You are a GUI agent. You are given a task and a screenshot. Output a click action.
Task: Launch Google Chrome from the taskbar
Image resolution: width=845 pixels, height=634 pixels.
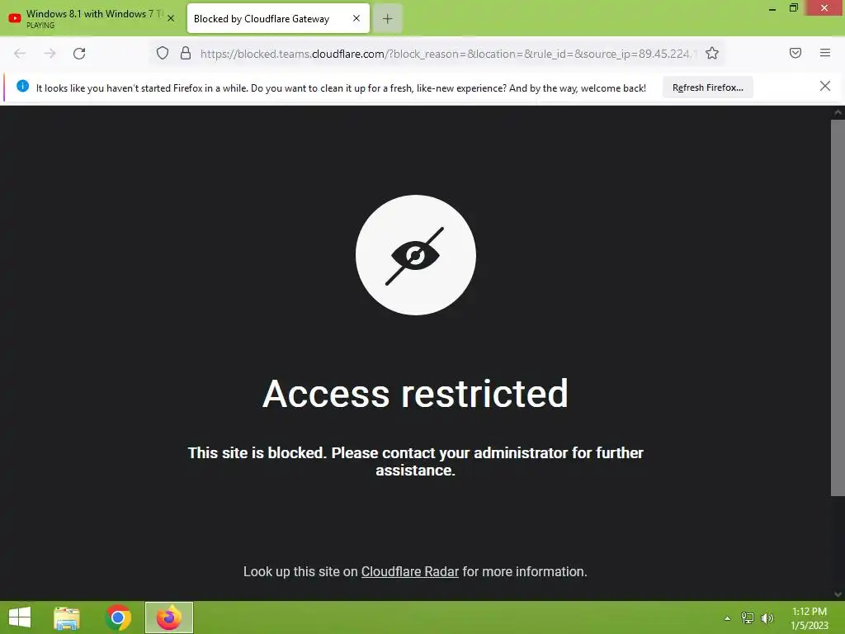point(118,617)
